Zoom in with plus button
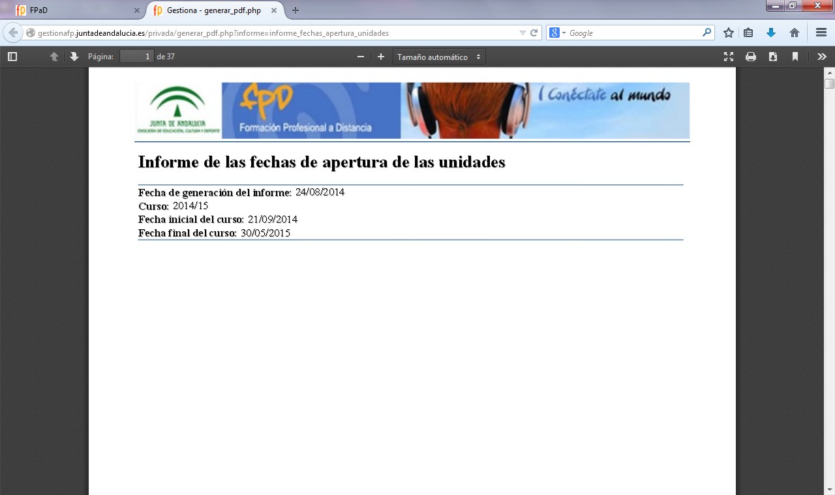 coord(381,57)
